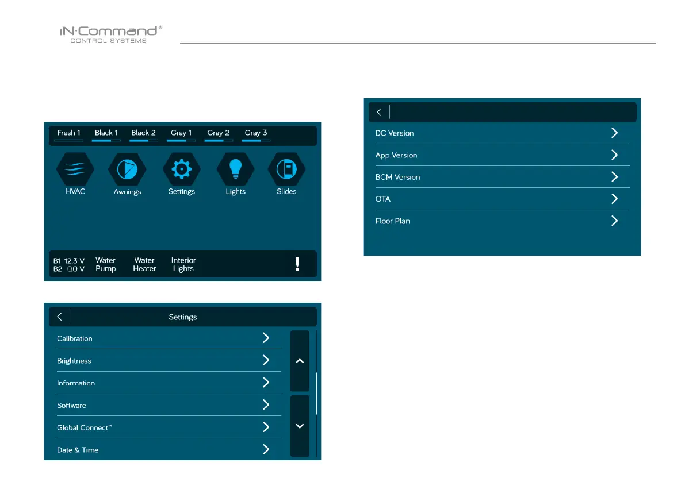Image resolution: width=685 pixels, height=482 pixels.
Task: Expand the App Version row chevron
Action: click(614, 155)
